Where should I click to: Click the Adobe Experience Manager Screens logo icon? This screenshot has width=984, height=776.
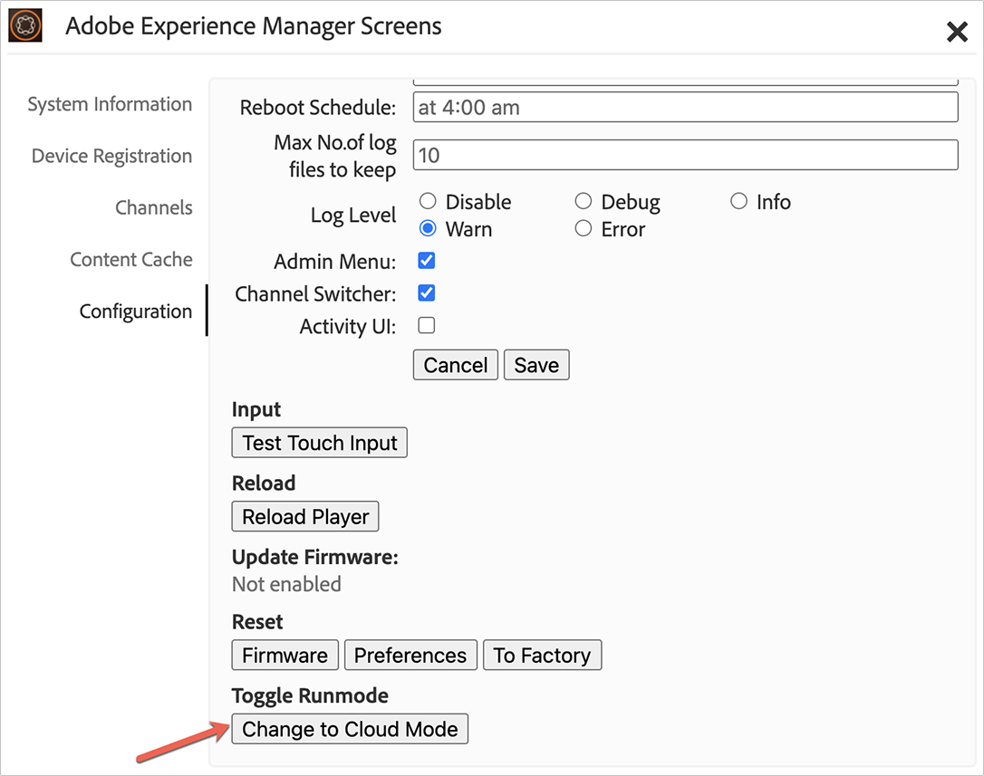(x=25, y=26)
